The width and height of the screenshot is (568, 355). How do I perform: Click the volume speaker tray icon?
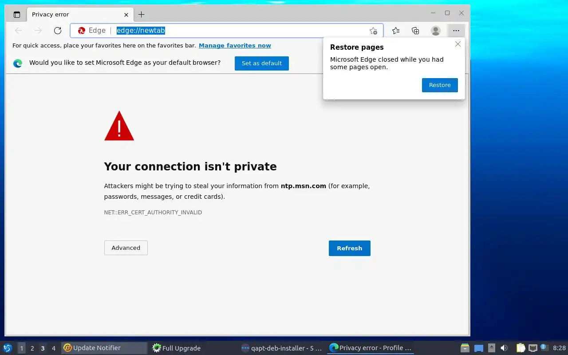(504, 348)
